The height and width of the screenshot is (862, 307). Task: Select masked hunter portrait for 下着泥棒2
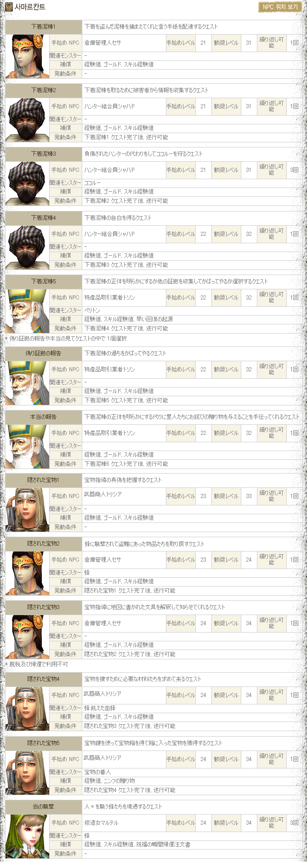(x=27, y=119)
